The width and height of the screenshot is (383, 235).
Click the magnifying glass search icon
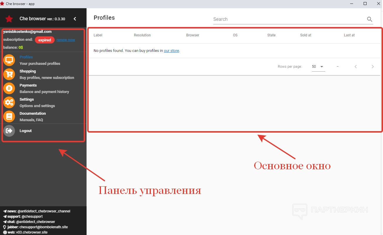click(x=369, y=19)
